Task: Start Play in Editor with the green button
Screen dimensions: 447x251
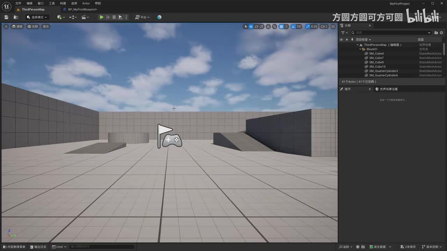Action: point(101,17)
